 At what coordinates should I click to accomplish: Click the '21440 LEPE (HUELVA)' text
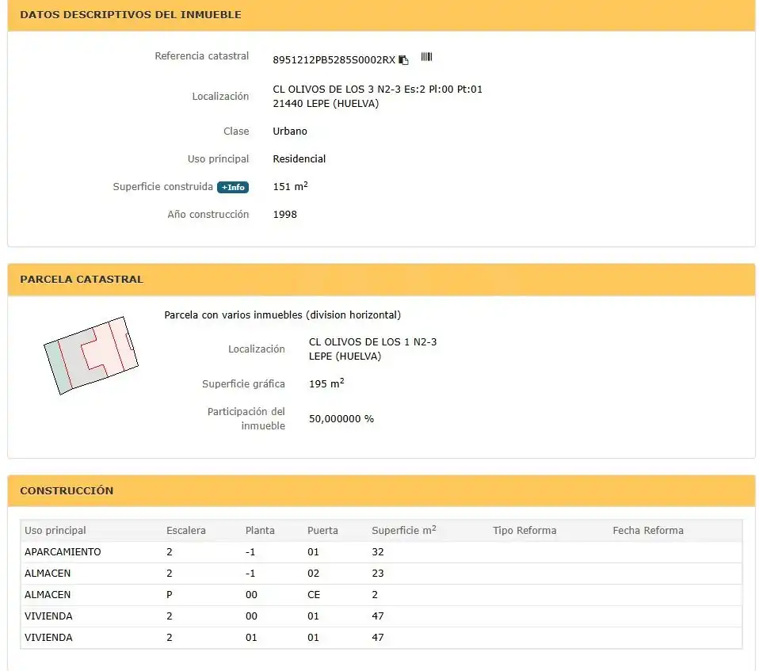pyautogui.click(x=326, y=103)
